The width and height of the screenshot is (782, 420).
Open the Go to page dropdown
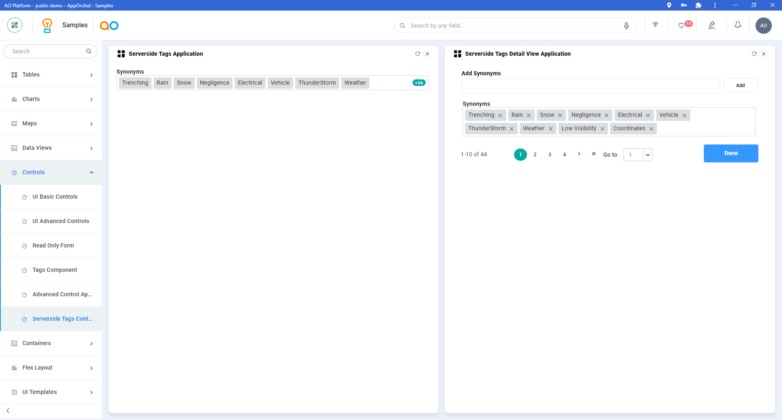coord(648,155)
